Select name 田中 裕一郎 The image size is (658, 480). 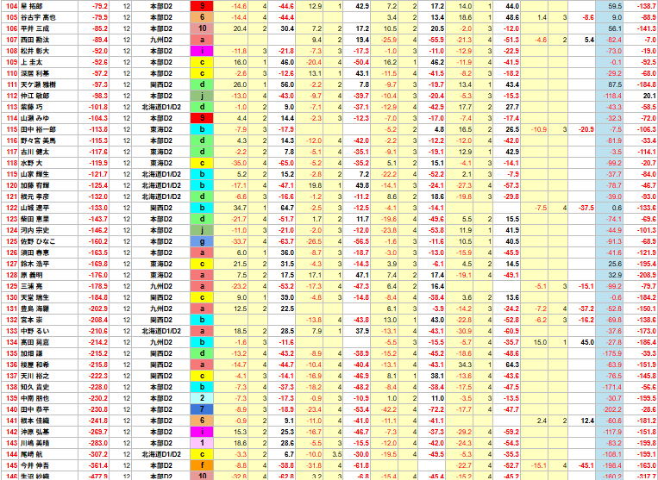[x=37, y=129]
